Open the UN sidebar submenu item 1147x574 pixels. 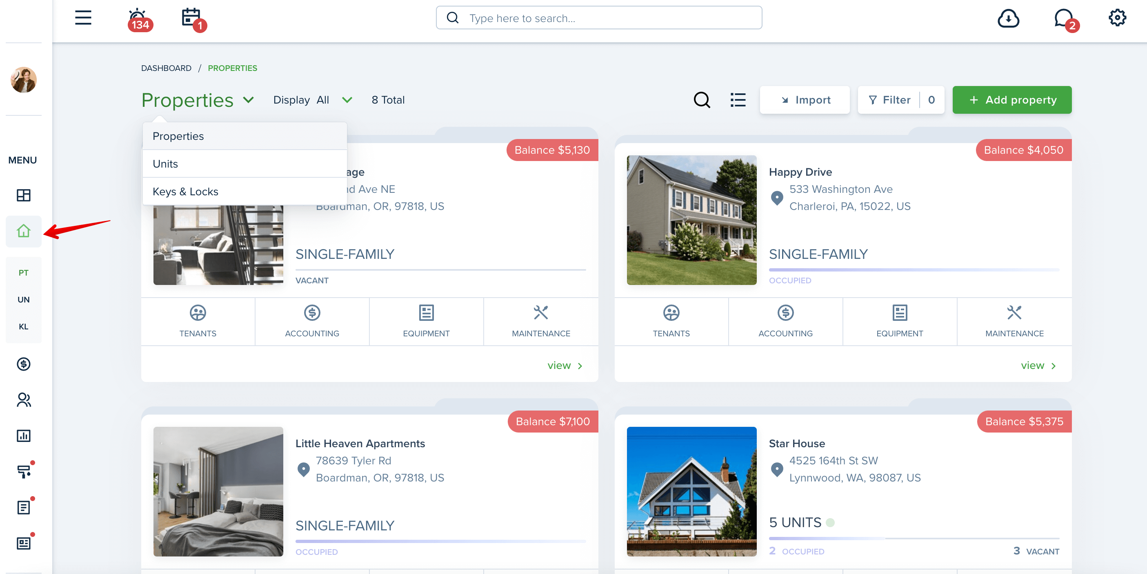coord(24,300)
